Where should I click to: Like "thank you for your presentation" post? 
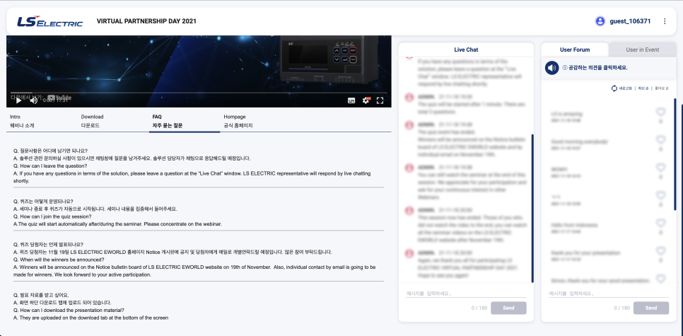pyautogui.click(x=661, y=251)
